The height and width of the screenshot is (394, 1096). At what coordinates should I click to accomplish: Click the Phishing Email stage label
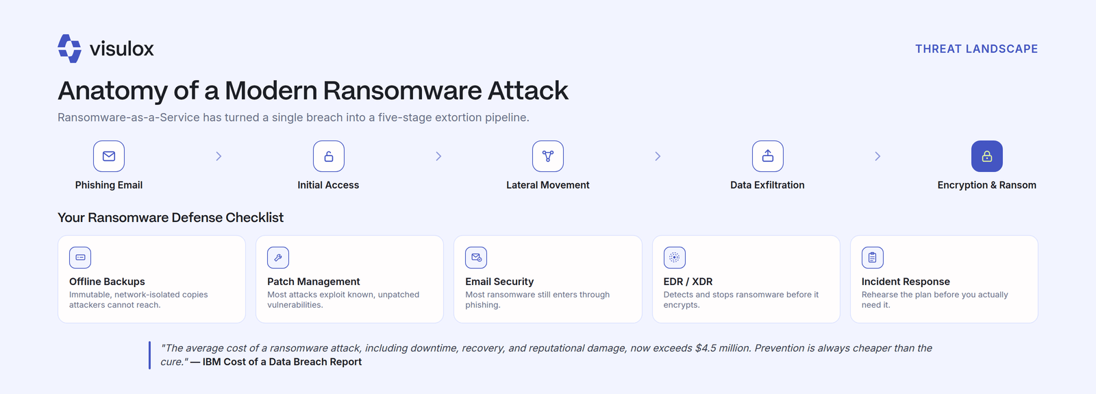pos(109,185)
